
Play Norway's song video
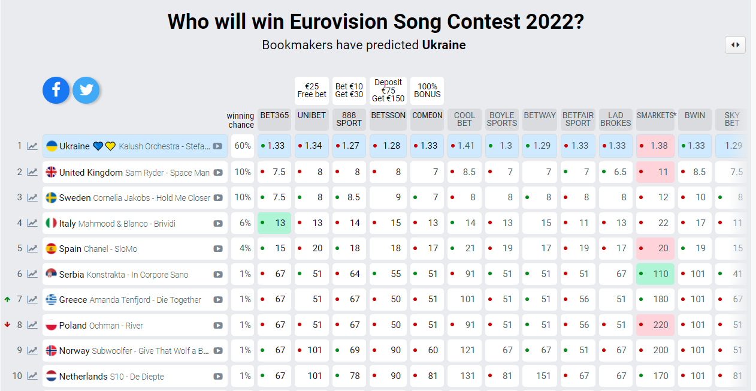click(x=218, y=351)
